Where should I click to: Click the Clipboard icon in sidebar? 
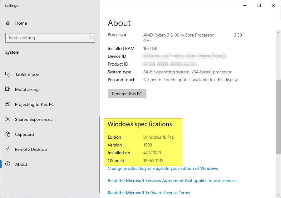click(x=8, y=134)
